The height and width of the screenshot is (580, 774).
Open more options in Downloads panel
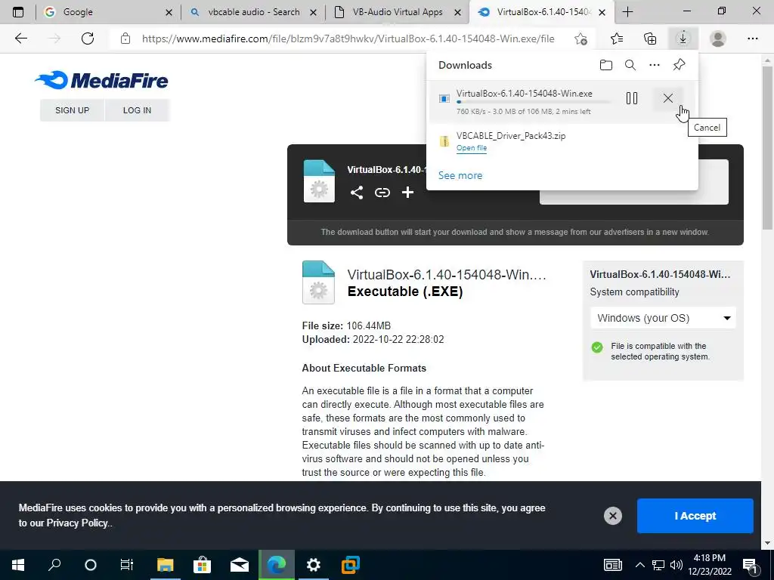coord(655,65)
